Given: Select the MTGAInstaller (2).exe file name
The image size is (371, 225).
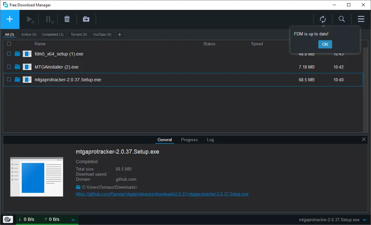Looking at the screenshot, I should pos(56,67).
